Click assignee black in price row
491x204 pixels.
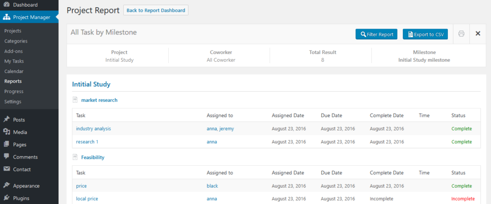pos(212,186)
